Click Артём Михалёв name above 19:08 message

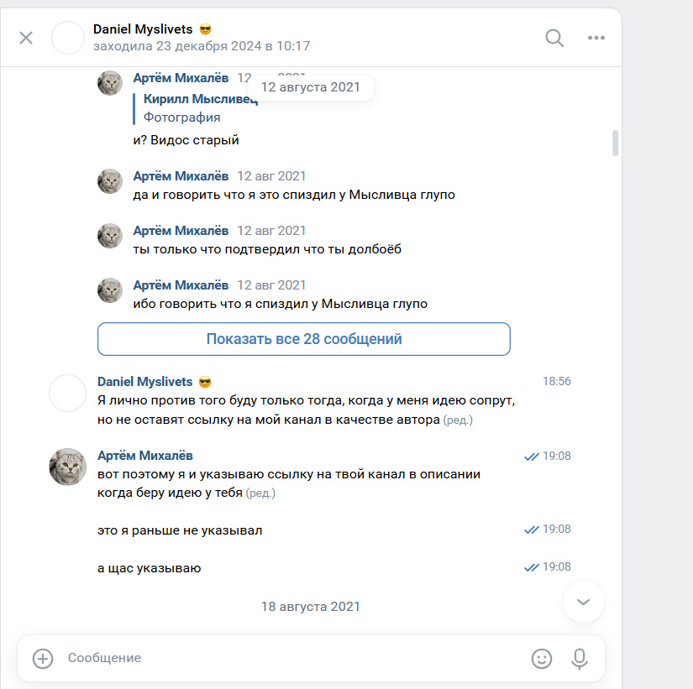(145, 456)
